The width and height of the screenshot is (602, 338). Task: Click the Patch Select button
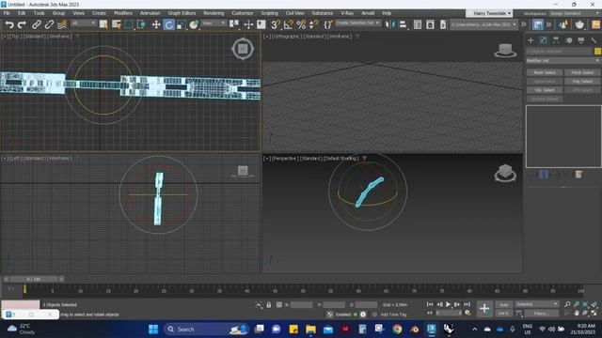point(582,72)
